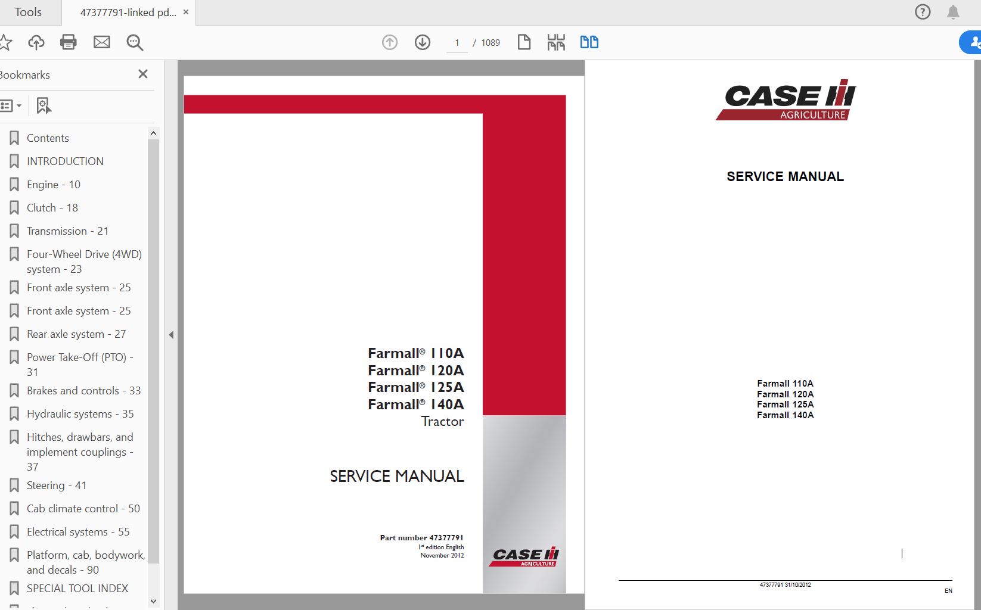Select the 47377791-linked pdf document tab
This screenshot has width=981, height=610.
[x=127, y=11]
